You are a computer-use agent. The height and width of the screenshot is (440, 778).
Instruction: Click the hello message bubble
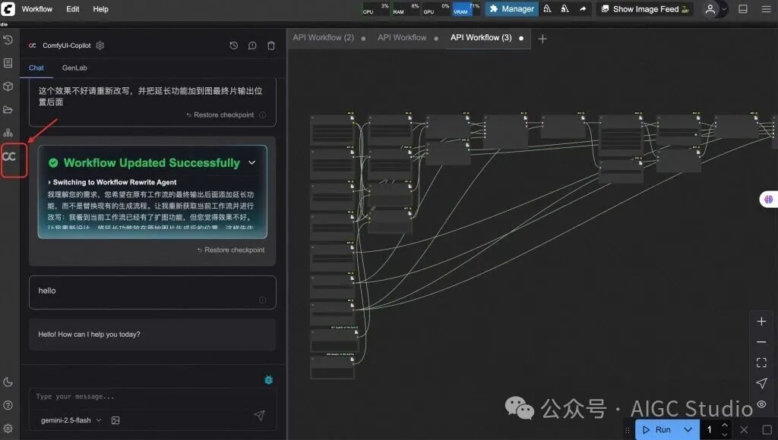click(152, 292)
